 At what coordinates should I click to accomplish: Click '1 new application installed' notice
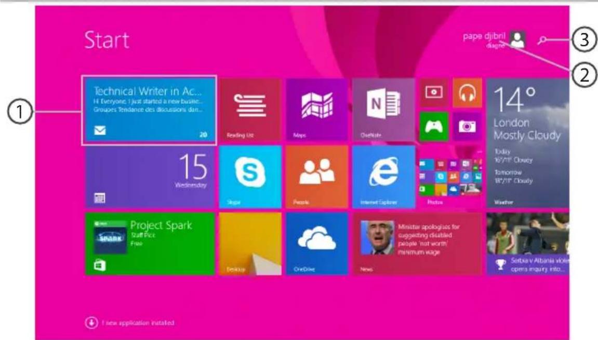(138, 323)
